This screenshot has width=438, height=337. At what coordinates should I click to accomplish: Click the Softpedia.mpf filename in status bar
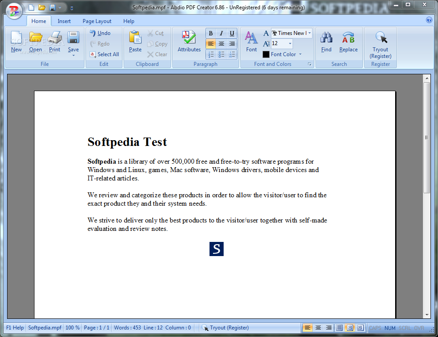(x=45, y=328)
